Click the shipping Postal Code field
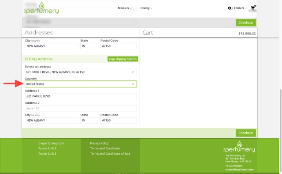 coord(119,46)
